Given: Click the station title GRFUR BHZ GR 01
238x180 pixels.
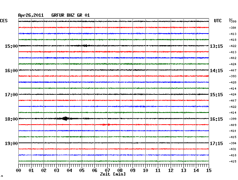Looking at the screenshot, I should click(71, 15).
